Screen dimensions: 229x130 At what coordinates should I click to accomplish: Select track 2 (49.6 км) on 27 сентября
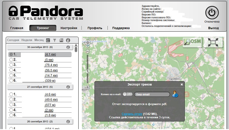coord(11,100)
